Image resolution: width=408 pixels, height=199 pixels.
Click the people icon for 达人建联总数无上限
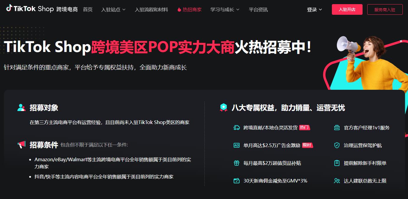point(337,181)
